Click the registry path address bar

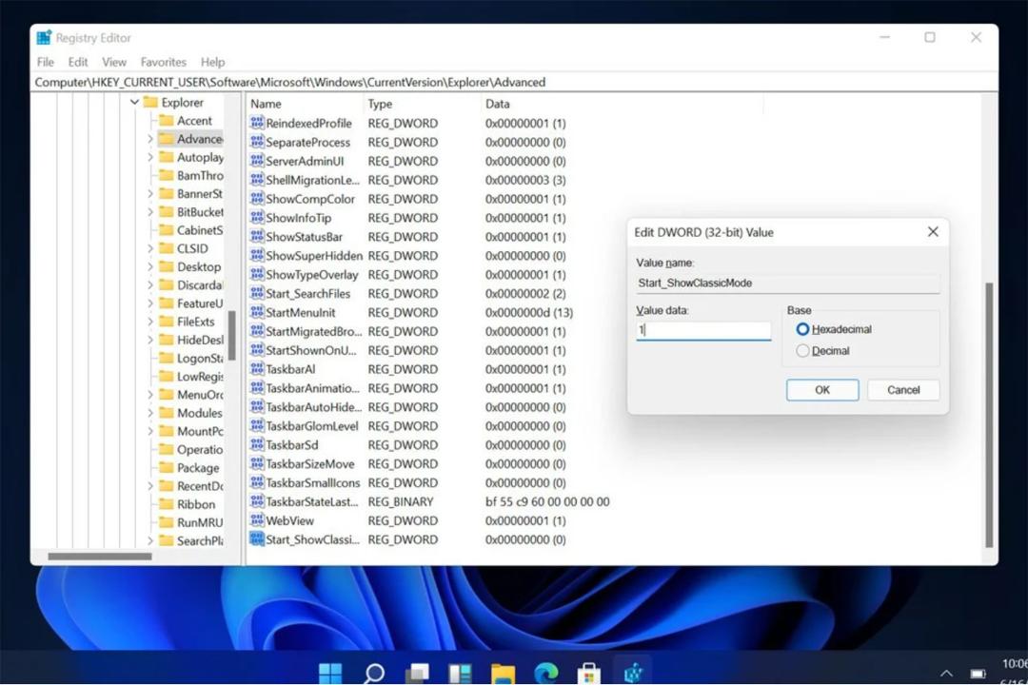pos(514,82)
